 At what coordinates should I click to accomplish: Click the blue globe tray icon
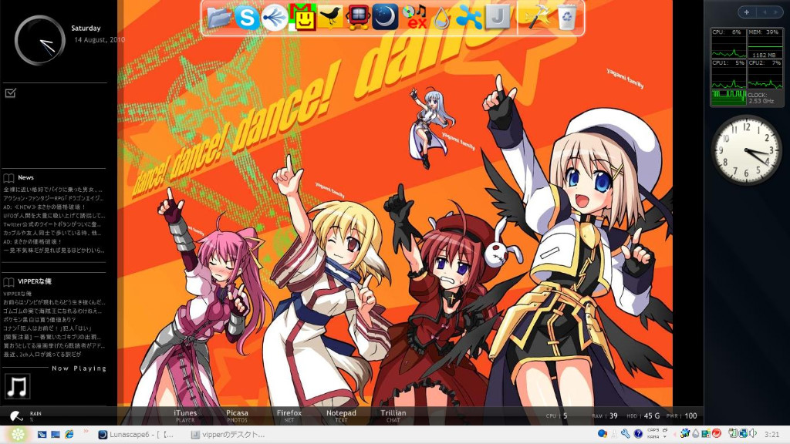(602, 434)
